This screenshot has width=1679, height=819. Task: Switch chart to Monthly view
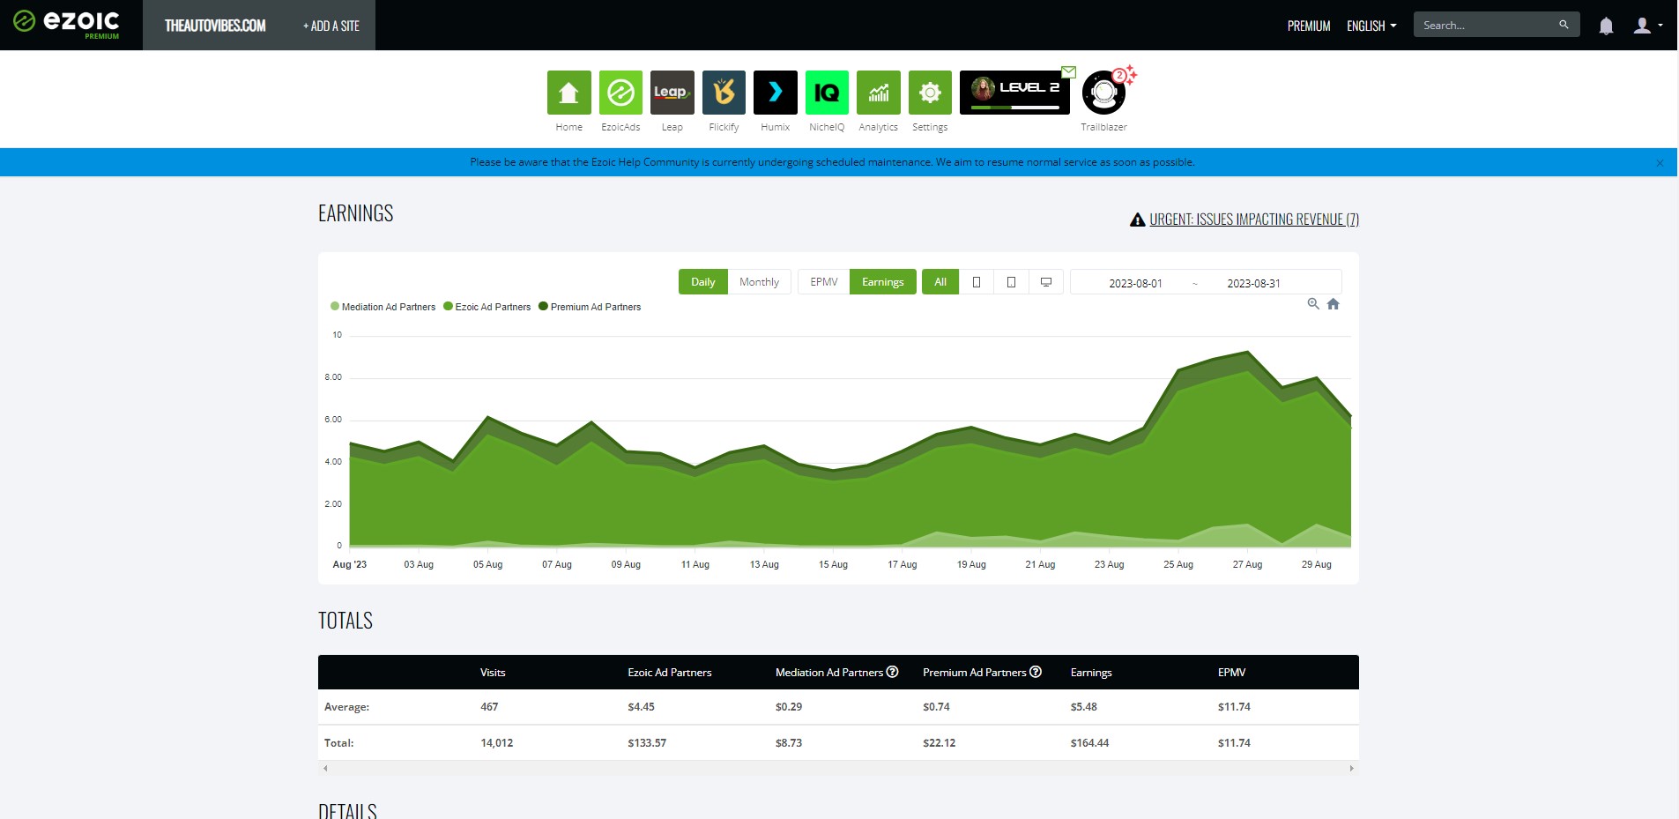click(759, 282)
